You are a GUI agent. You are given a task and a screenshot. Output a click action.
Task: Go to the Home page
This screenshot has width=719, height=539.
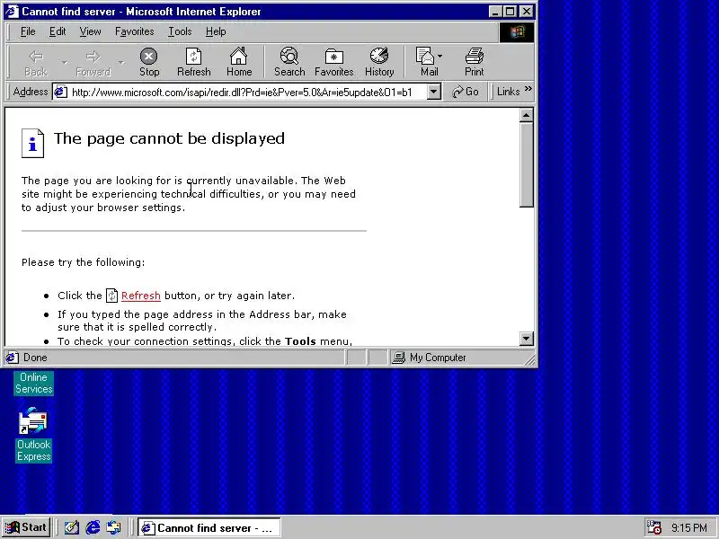(x=239, y=62)
